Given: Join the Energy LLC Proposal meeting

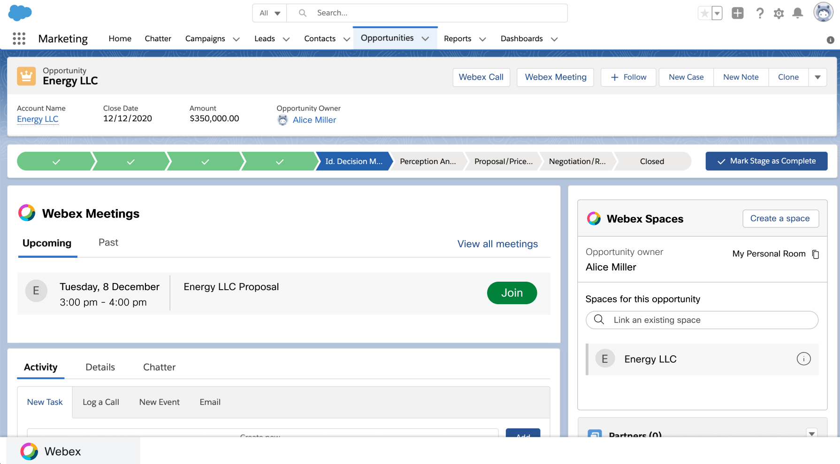Looking at the screenshot, I should click(x=512, y=293).
